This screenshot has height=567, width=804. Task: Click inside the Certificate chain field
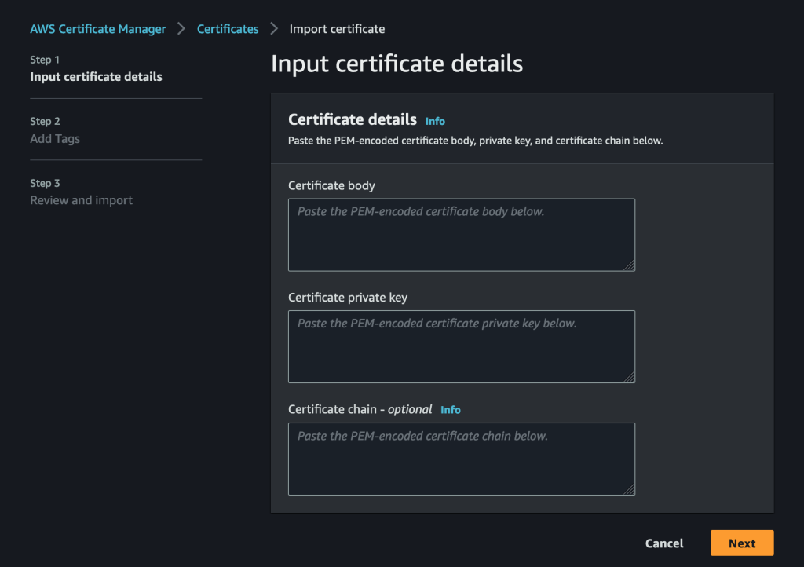462,459
